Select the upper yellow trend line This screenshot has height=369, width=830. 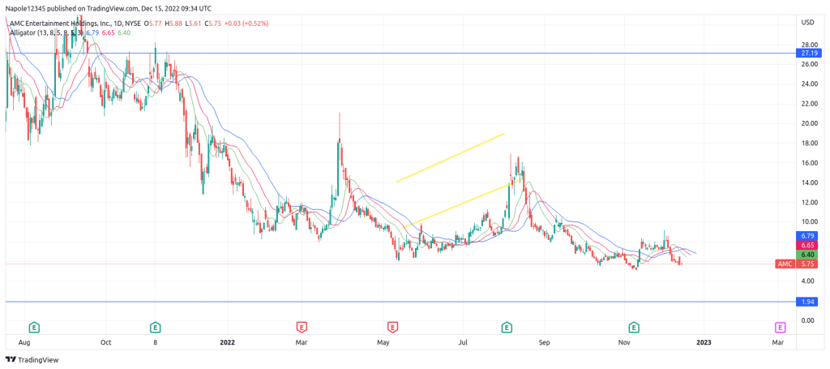tap(451, 158)
